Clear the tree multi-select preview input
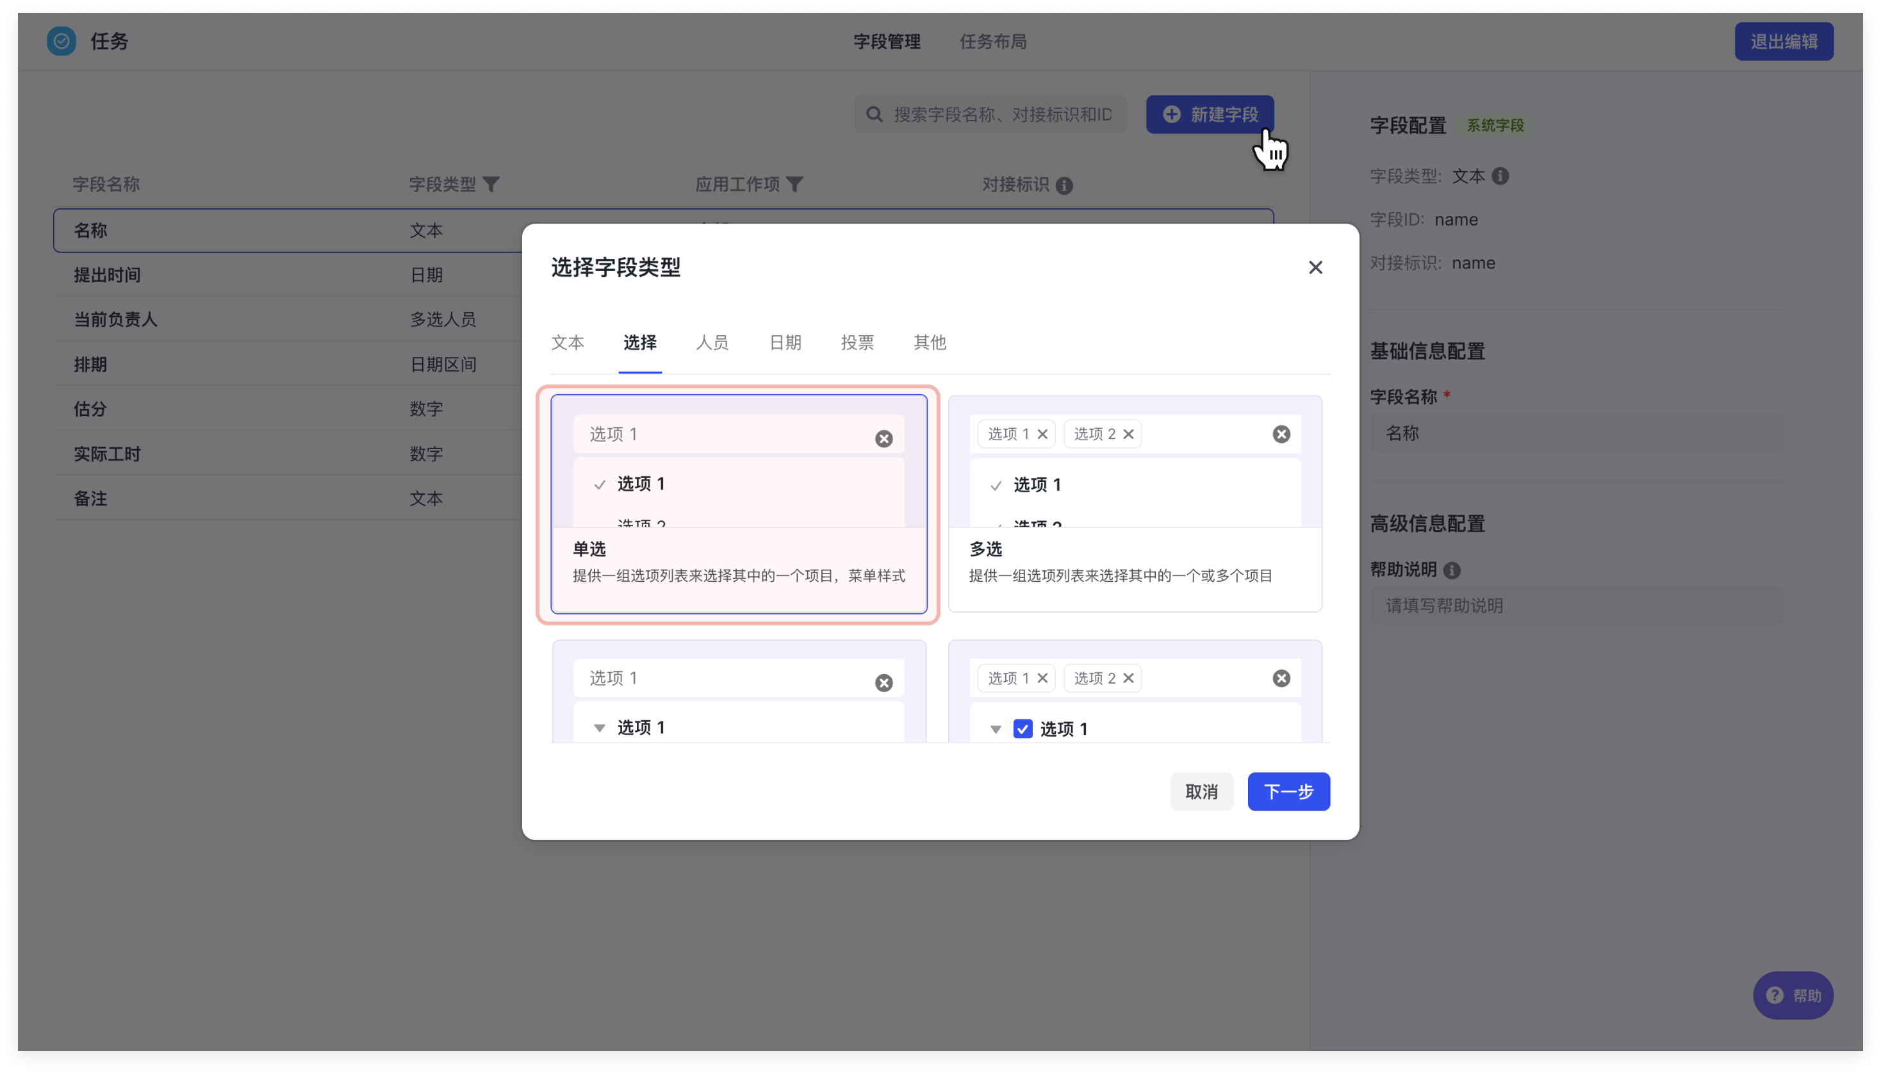Image resolution: width=1881 pixels, height=1074 pixels. (x=1281, y=679)
